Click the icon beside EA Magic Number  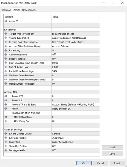(x=6, y=138)
